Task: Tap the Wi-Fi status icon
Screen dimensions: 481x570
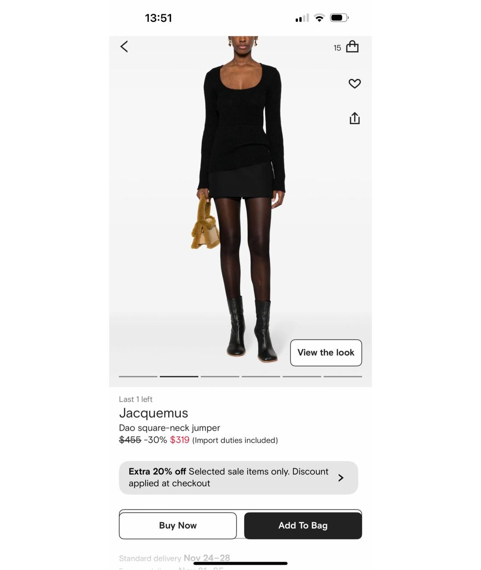Action: click(x=319, y=18)
